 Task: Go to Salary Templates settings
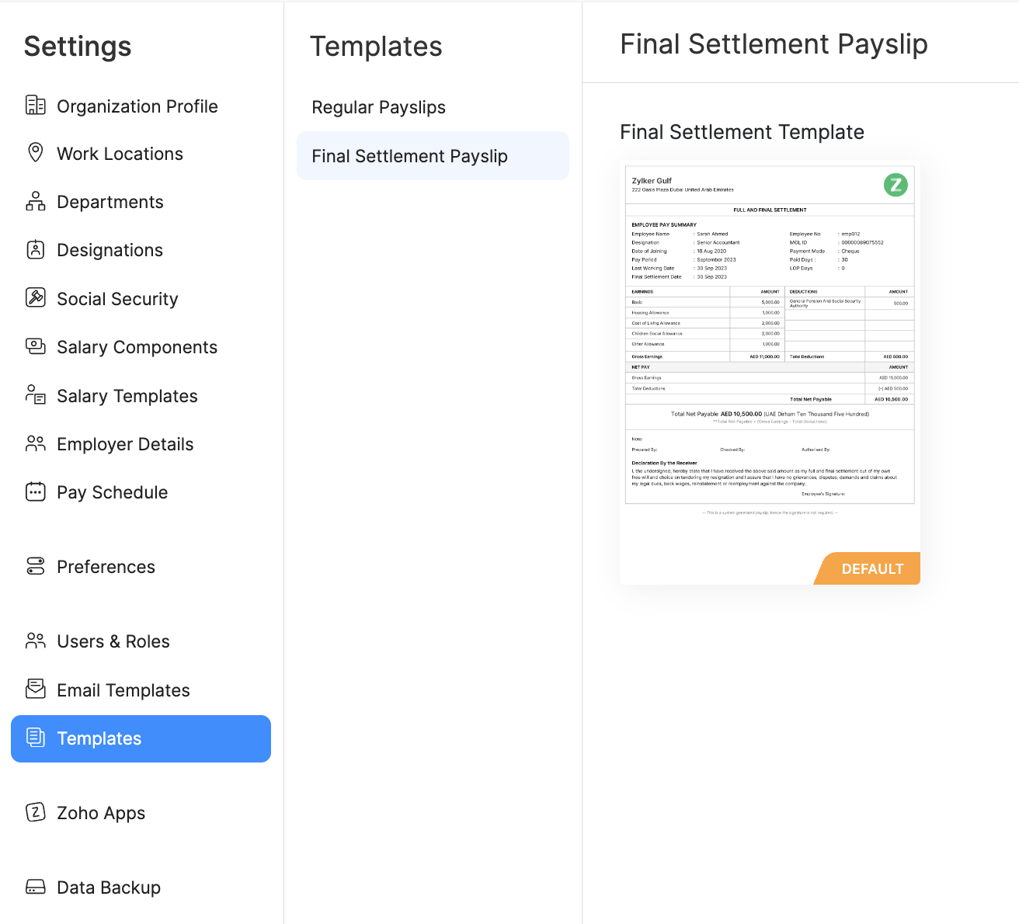pyautogui.click(x=127, y=396)
